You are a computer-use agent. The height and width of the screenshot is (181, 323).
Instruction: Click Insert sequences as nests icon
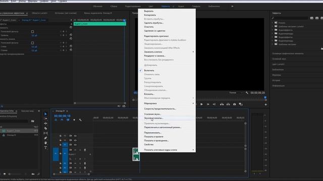click(x=56, y=120)
